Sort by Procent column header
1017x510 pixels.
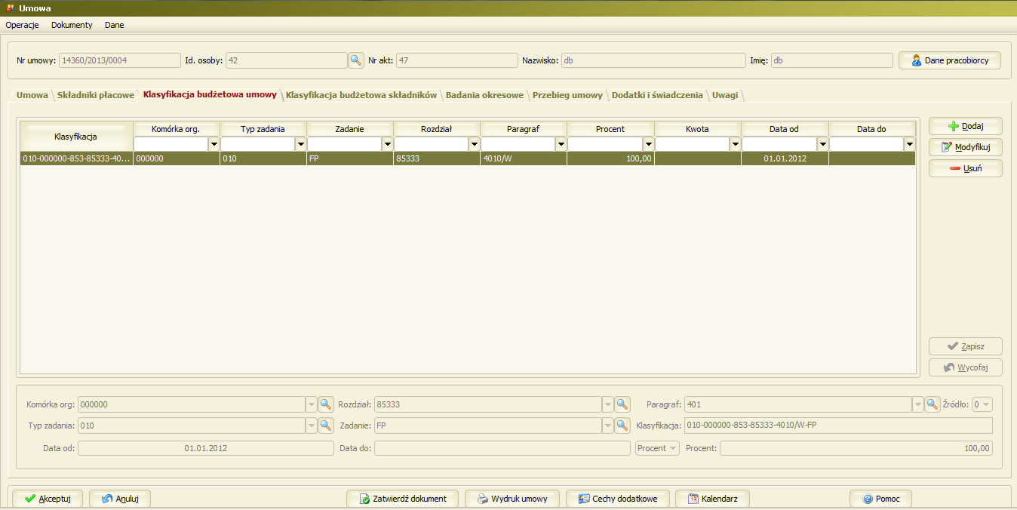[x=610, y=129]
